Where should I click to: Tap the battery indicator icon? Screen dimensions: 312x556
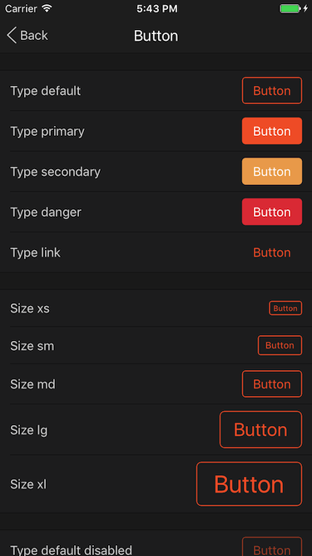click(x=290, y=8)
